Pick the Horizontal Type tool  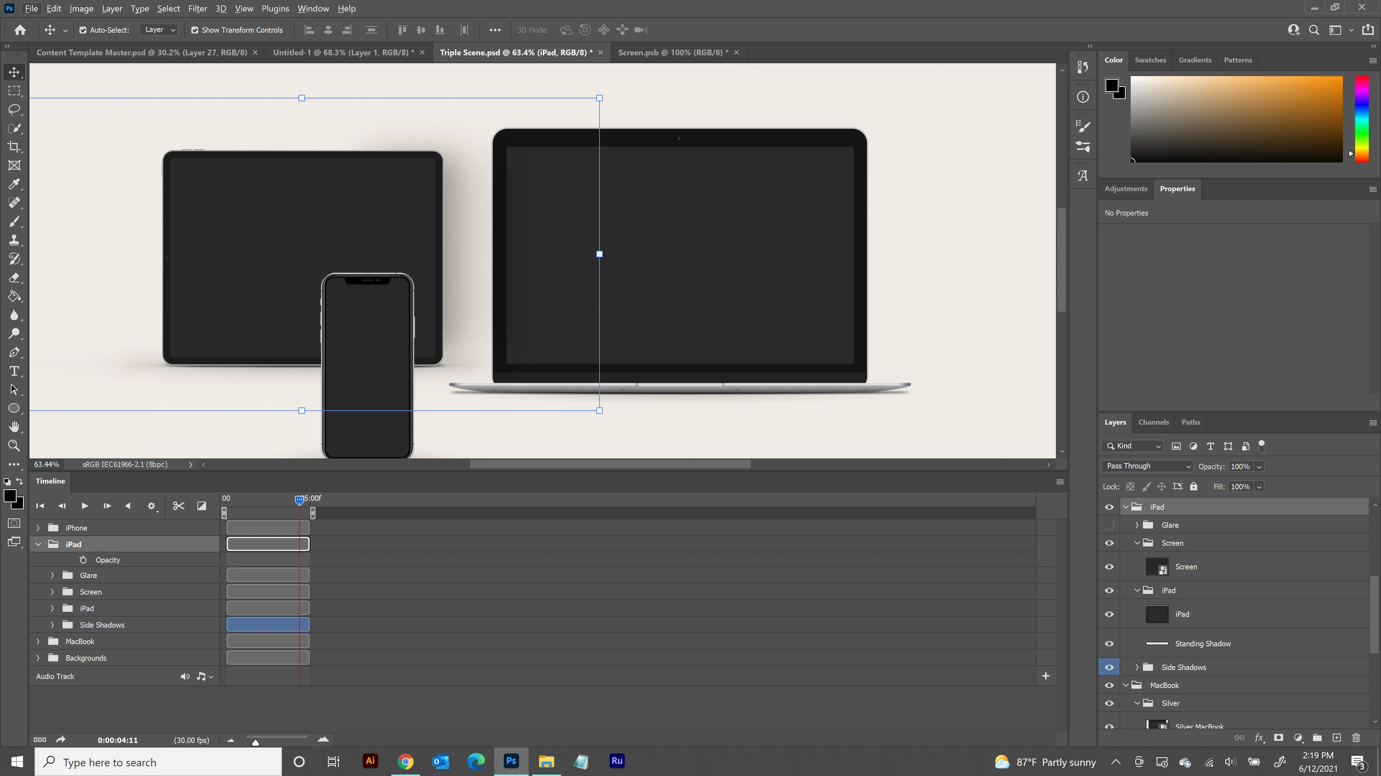14,371
